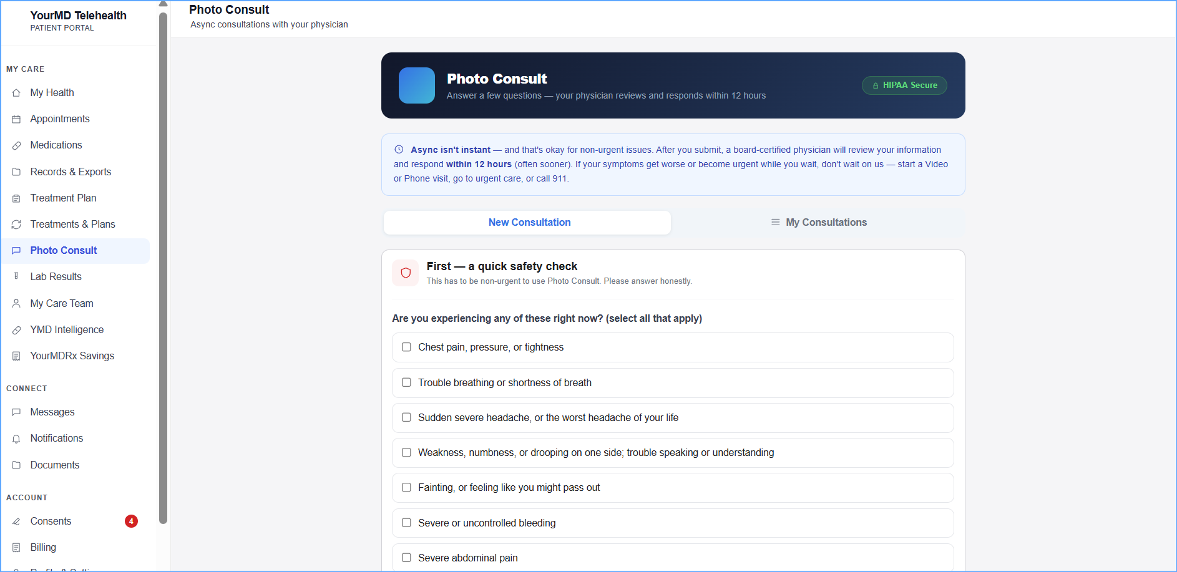Click the HIPAA Secure badge
1177x572 pixels.
(x=904, y=85)
